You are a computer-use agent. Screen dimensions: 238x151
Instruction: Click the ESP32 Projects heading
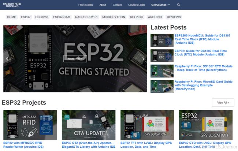(x=24, y=102)
